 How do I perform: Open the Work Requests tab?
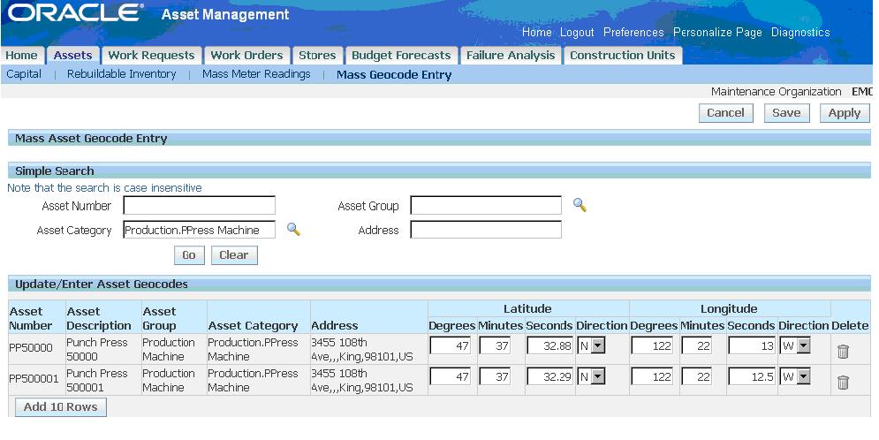151,56
